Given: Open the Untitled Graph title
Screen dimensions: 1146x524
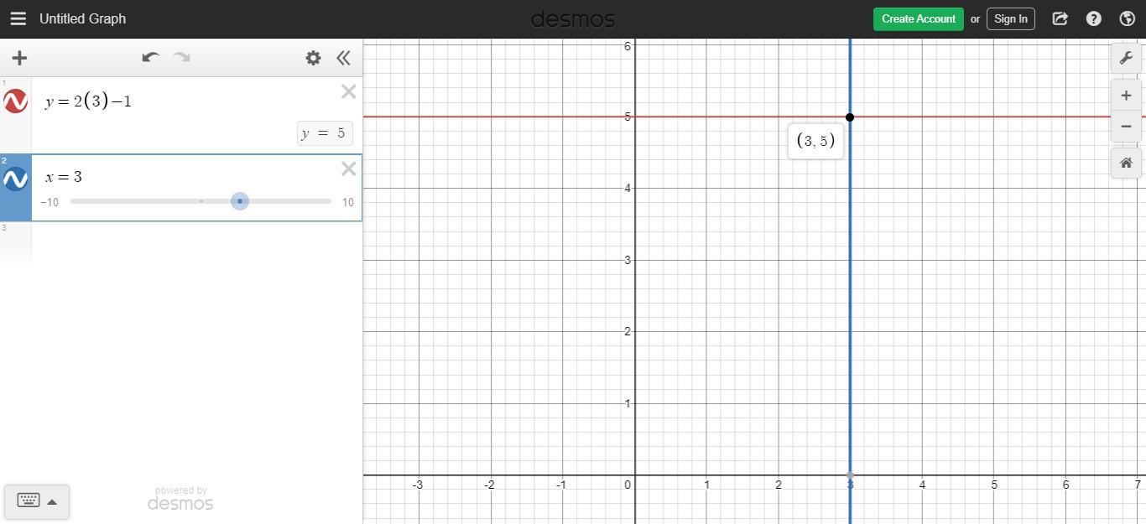Looking at the screenshot, I should pos(82,18).
